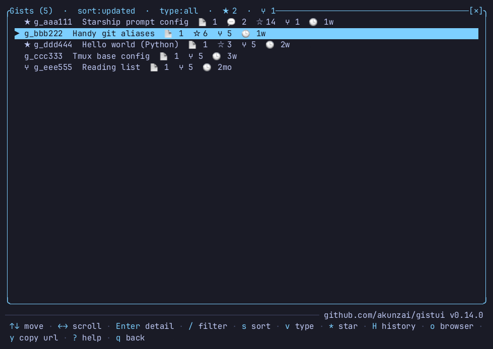
Task: Click the s sort hint
Action: (256, 326)
